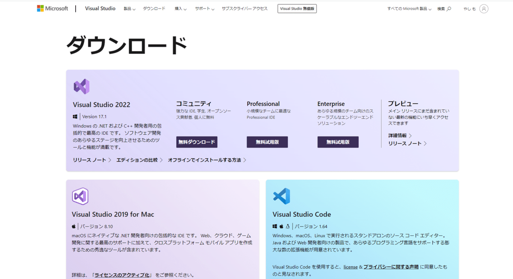
Task: Click the ダウンロード page heading
Action: [127, 45]
